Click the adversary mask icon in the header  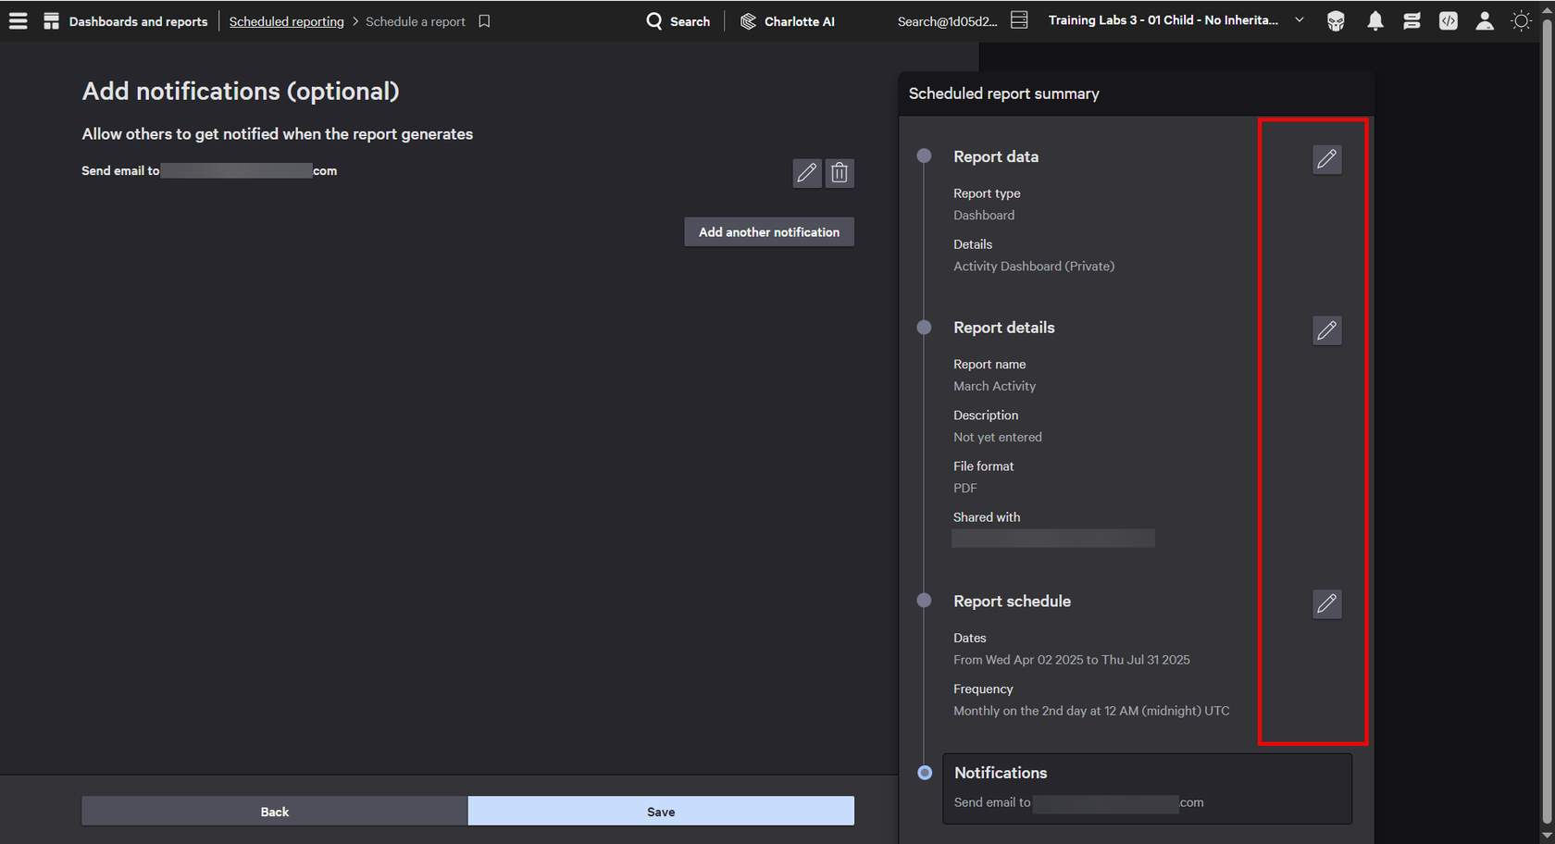[1336, 21]
